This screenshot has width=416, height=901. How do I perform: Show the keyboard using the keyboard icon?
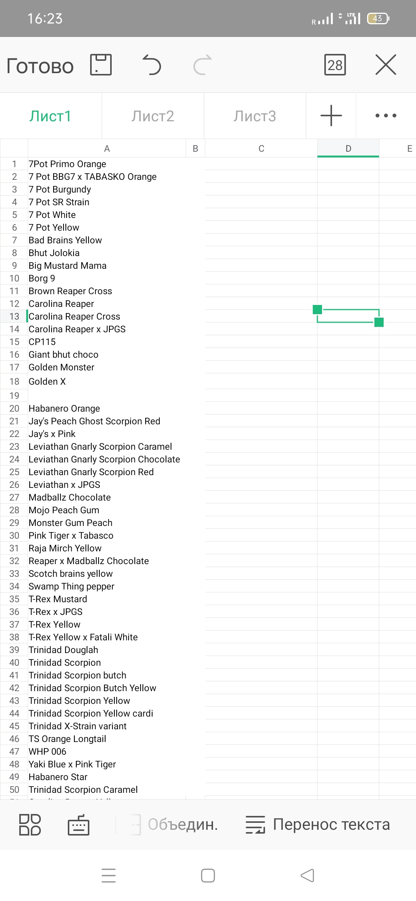(x=79, y=825)
